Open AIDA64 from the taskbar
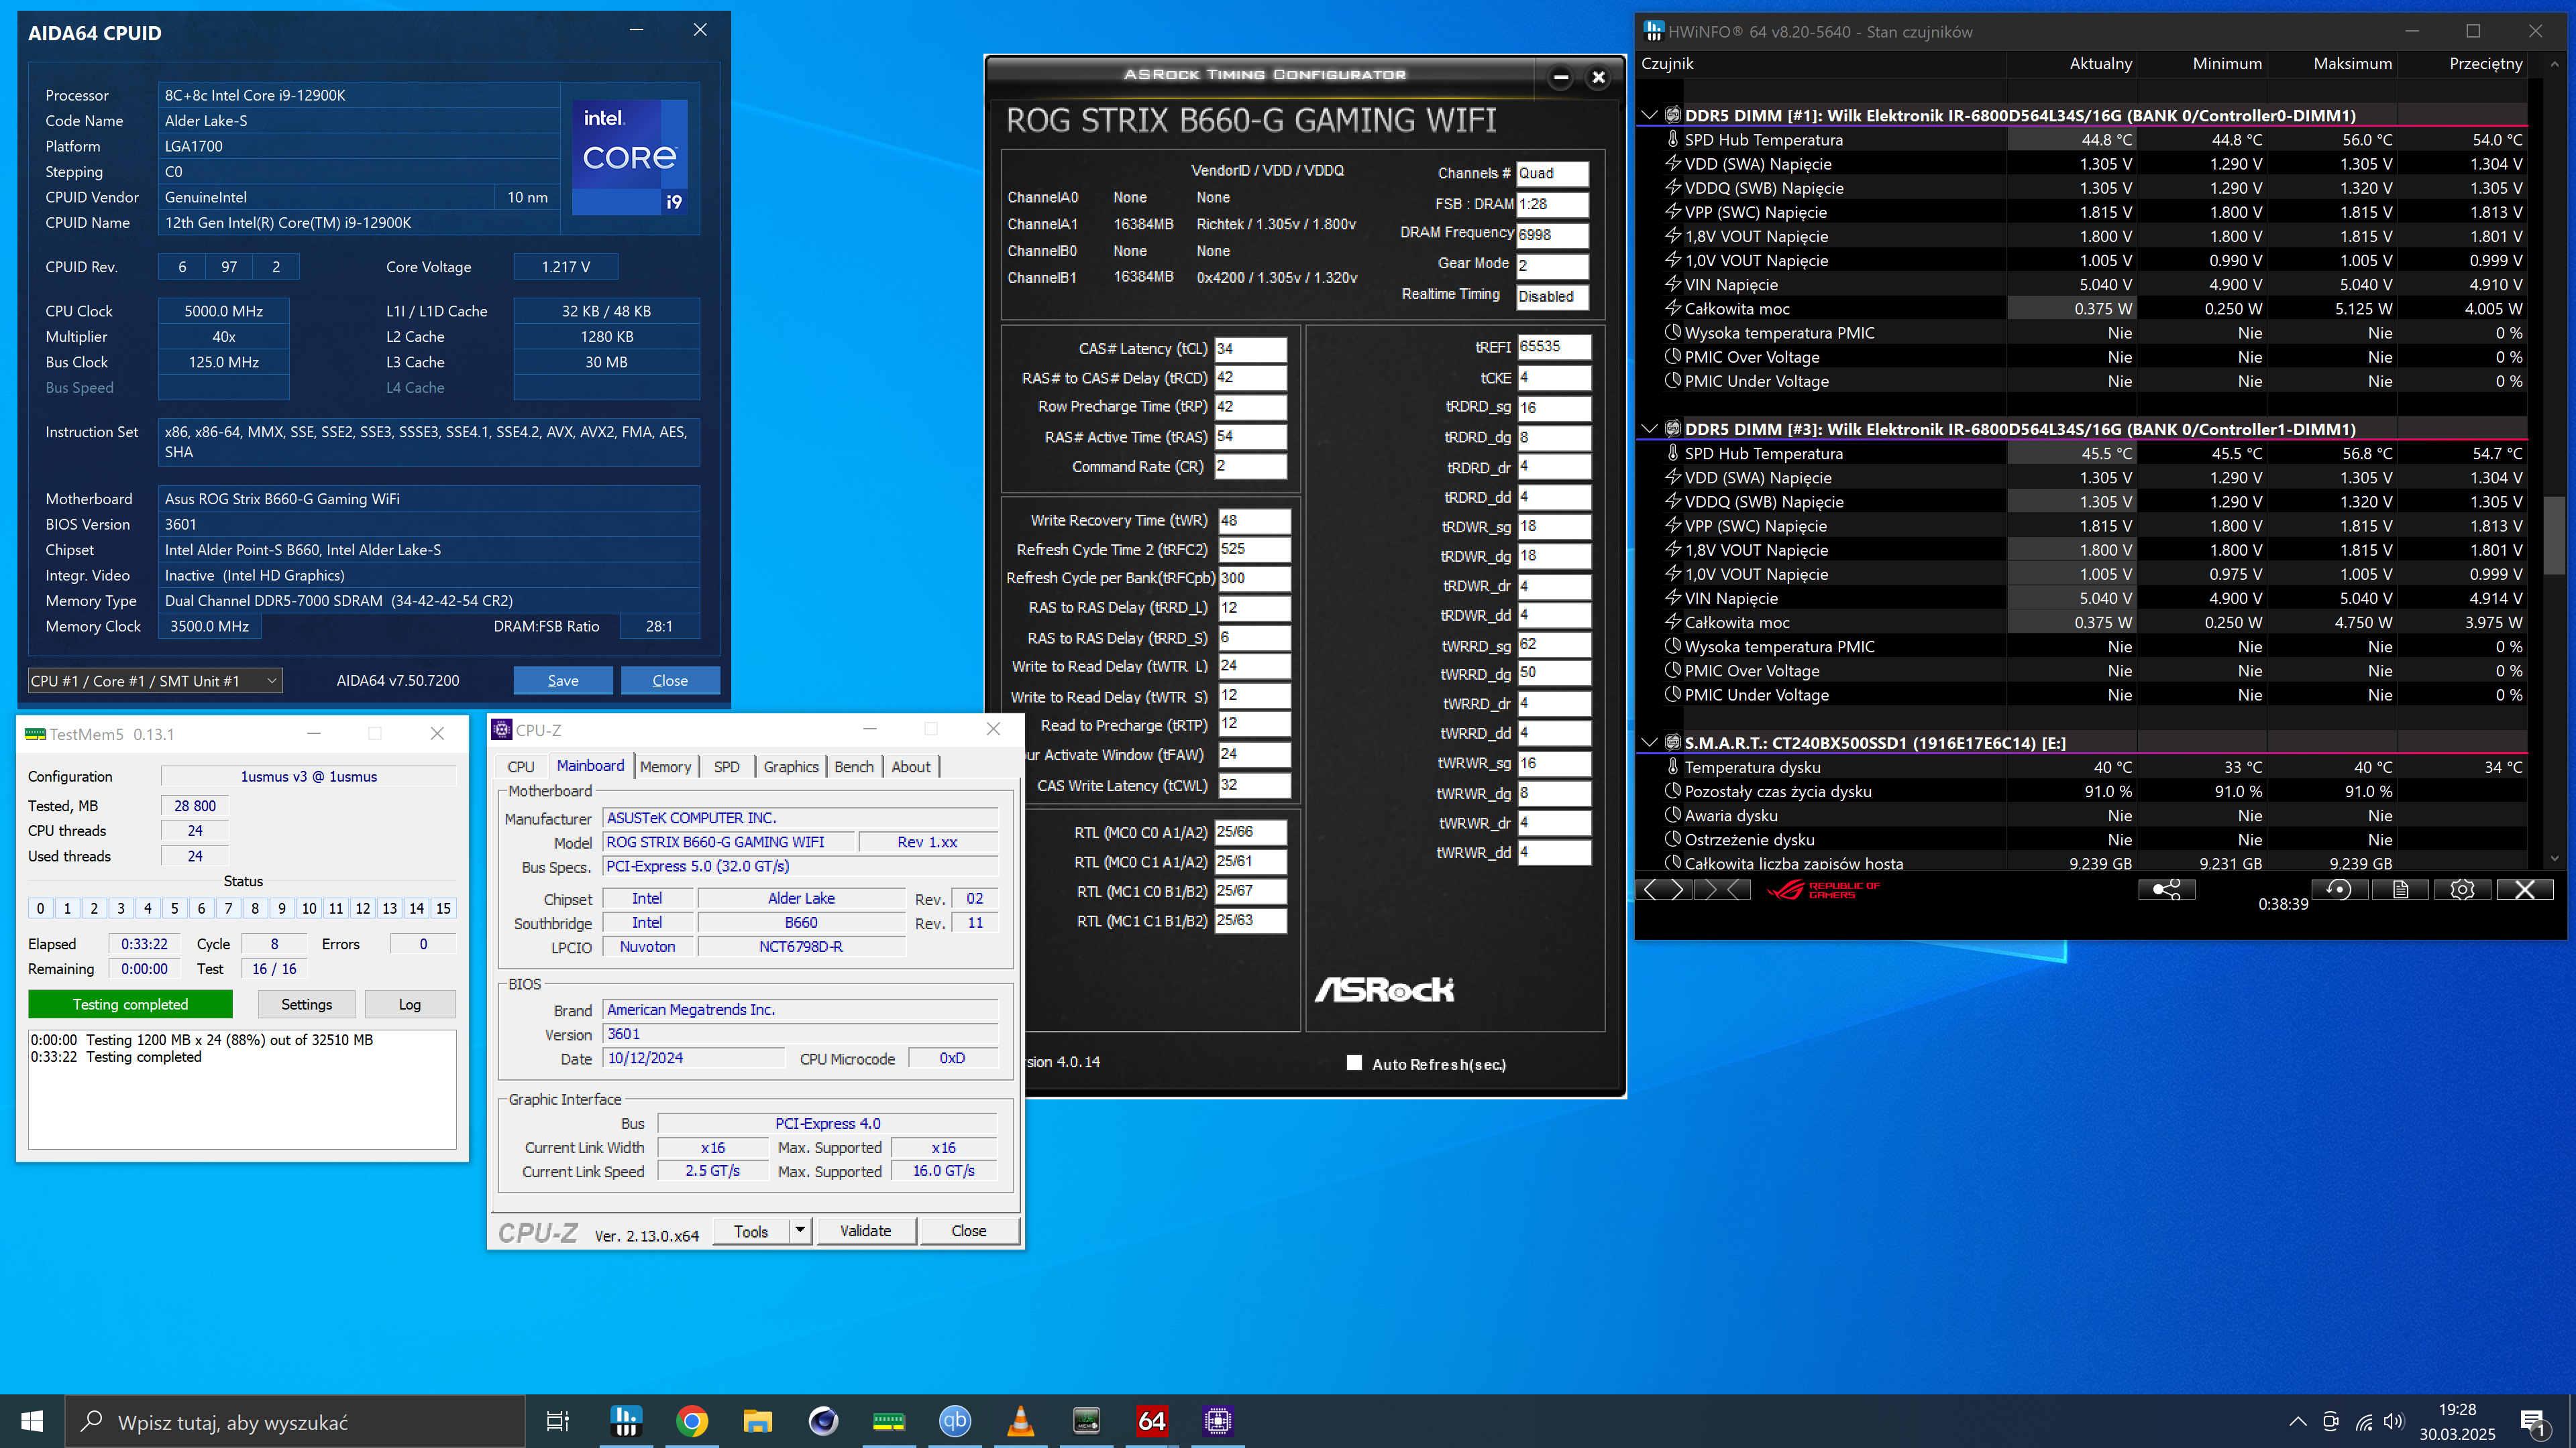This screenshot has height=1448, width=2576. click(1151, 1421)
